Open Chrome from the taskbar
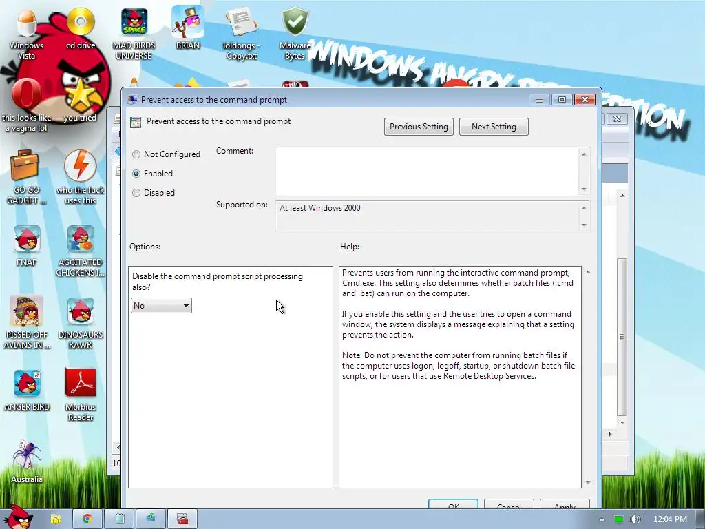 [87, 519]
